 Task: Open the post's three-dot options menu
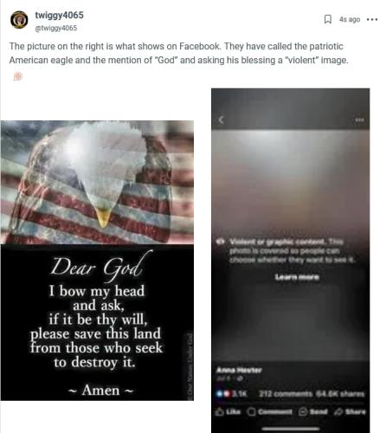[x=372, y=19]
